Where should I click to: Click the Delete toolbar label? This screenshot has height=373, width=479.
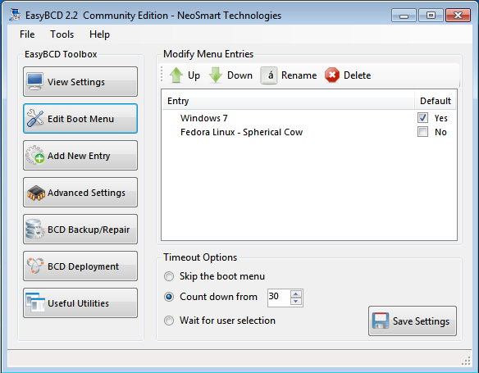(x=357, y=75)
